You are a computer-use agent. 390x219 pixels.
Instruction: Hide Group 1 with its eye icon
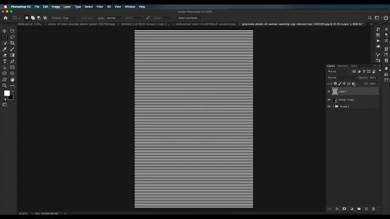pos(329,106)
